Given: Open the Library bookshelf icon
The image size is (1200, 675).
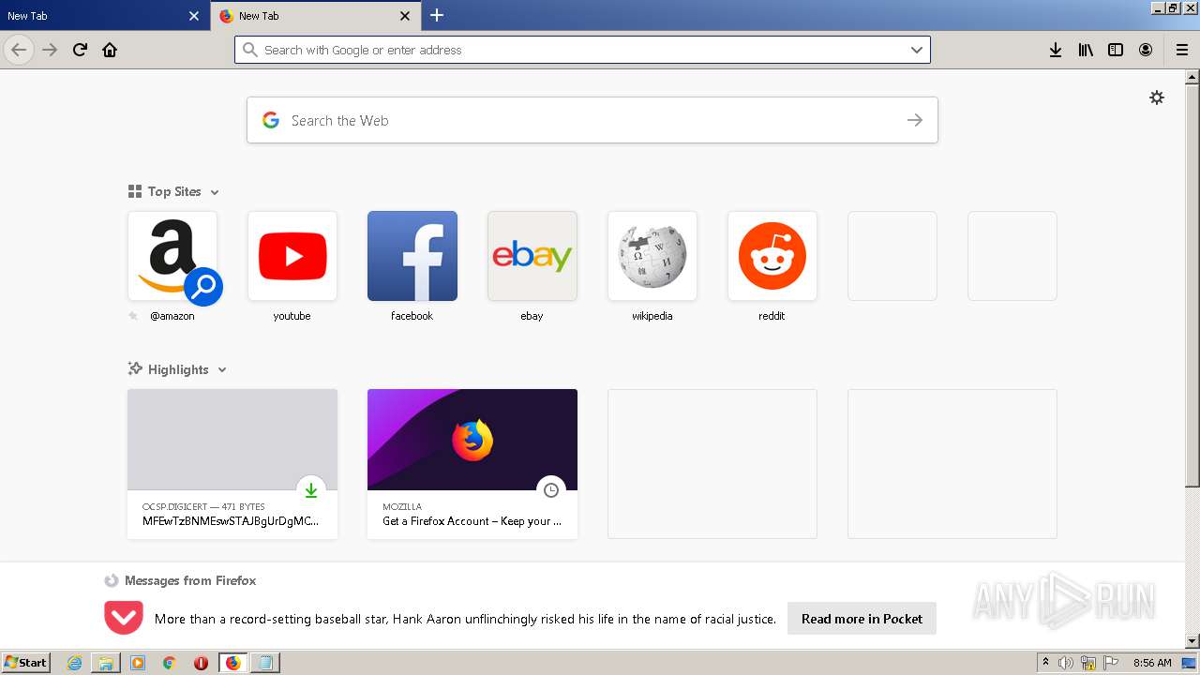Looking at the screenshot, I should 1086,50.
